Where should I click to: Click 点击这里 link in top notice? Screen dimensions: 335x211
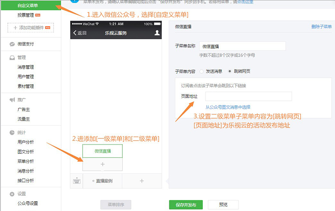pos(245,2)
